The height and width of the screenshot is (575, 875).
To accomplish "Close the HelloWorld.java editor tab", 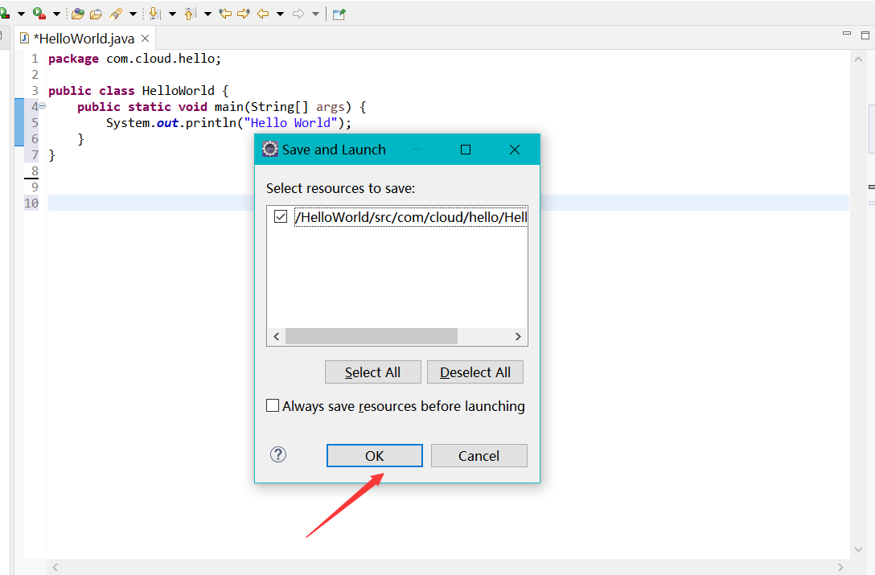I will click(x=145, y=38).
